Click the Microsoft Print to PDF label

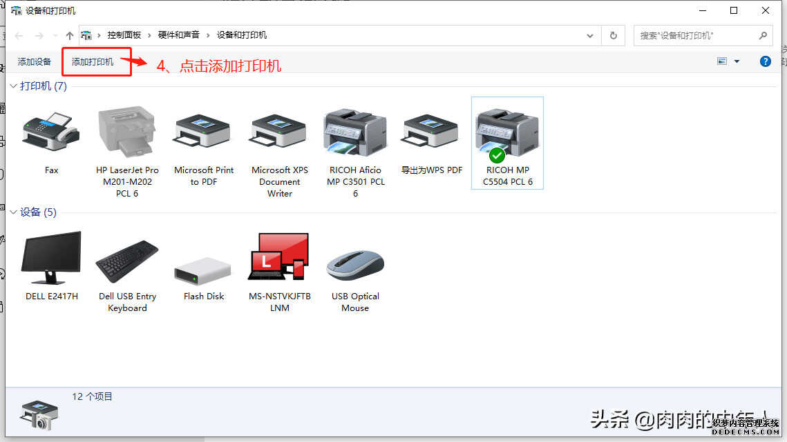(x=203, y=176)
